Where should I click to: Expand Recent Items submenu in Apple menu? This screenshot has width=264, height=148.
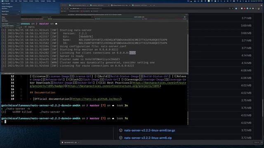pyautogui.click(x=10, y=11)
